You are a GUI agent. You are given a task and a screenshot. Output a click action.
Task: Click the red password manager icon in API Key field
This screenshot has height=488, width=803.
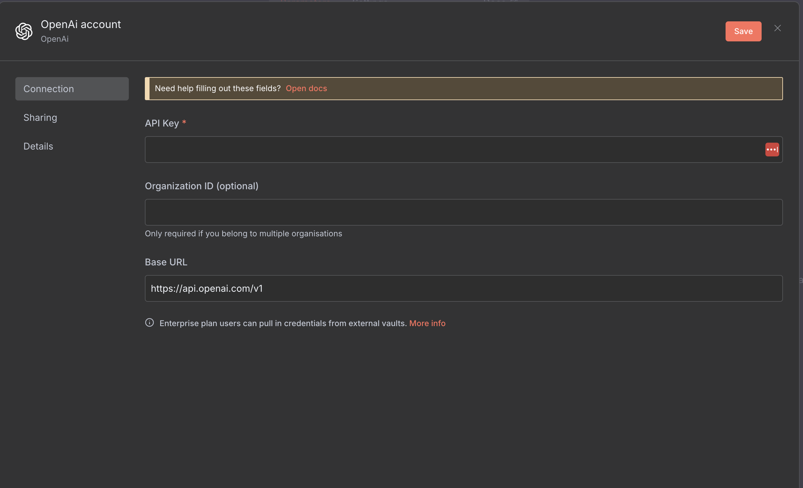pos(772,150)
